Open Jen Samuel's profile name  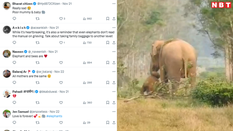[21, 112]
